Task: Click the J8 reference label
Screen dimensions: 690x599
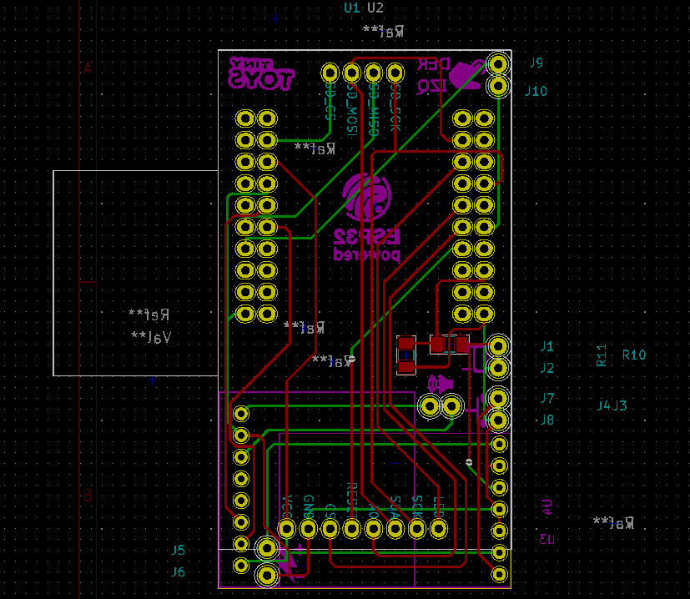Action: [x=546, y=420]
